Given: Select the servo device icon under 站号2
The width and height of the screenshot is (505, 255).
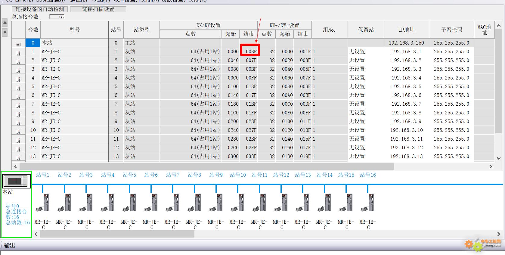Looking at the screenshot, I should pos(64,203).
